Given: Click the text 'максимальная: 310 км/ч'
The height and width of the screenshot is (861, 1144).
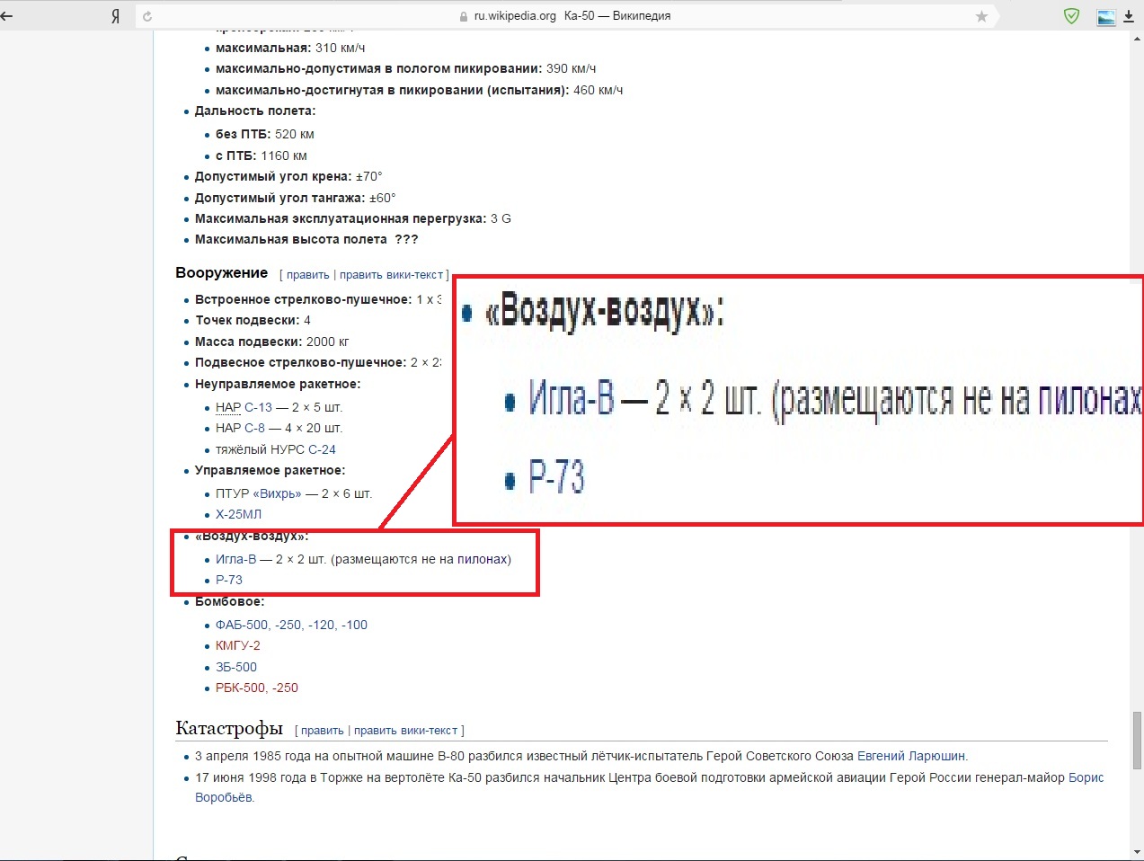Looking at the screenshot, I should tap(290, 48).
